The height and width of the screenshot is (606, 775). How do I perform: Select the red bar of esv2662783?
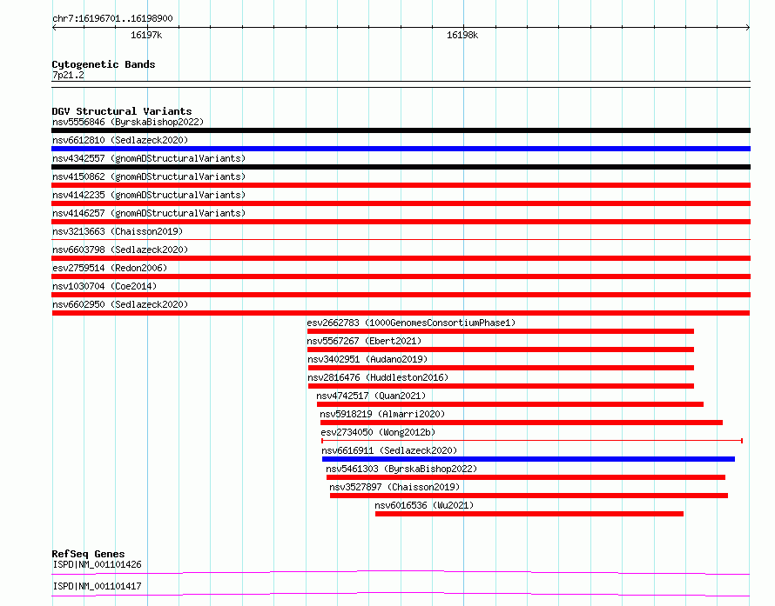501,331
